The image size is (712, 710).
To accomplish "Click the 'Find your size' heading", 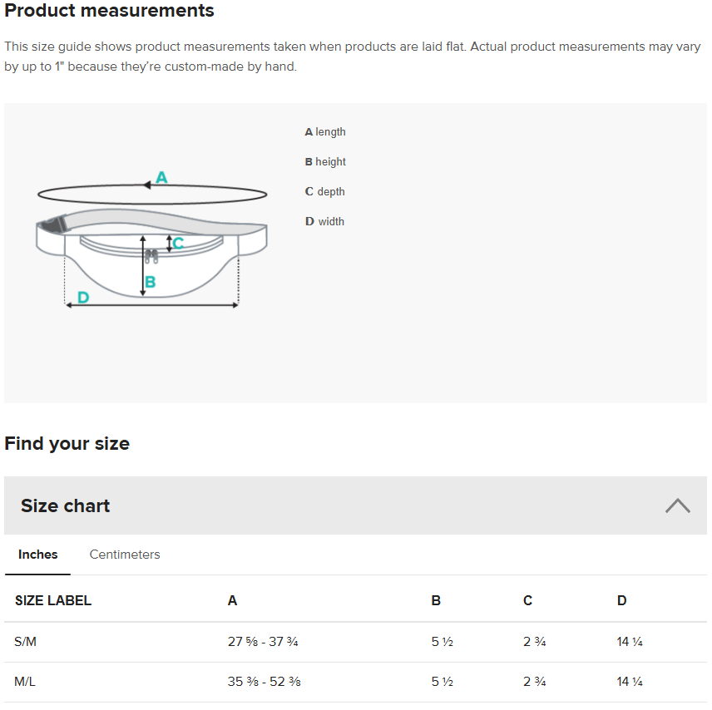I will point(67,443).
